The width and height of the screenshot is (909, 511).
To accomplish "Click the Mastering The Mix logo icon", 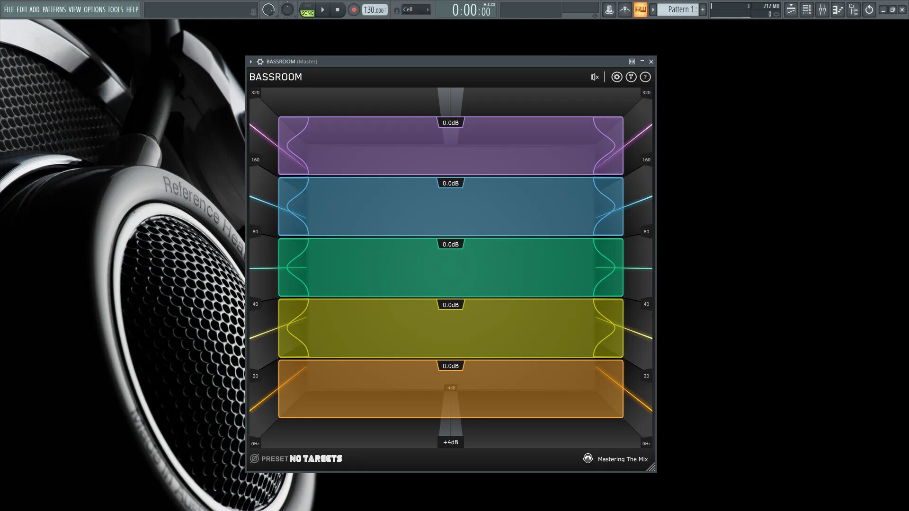I will 588,458.
